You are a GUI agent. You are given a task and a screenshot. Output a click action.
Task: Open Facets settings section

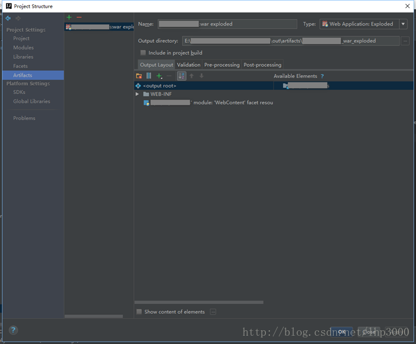click(20, 66)
